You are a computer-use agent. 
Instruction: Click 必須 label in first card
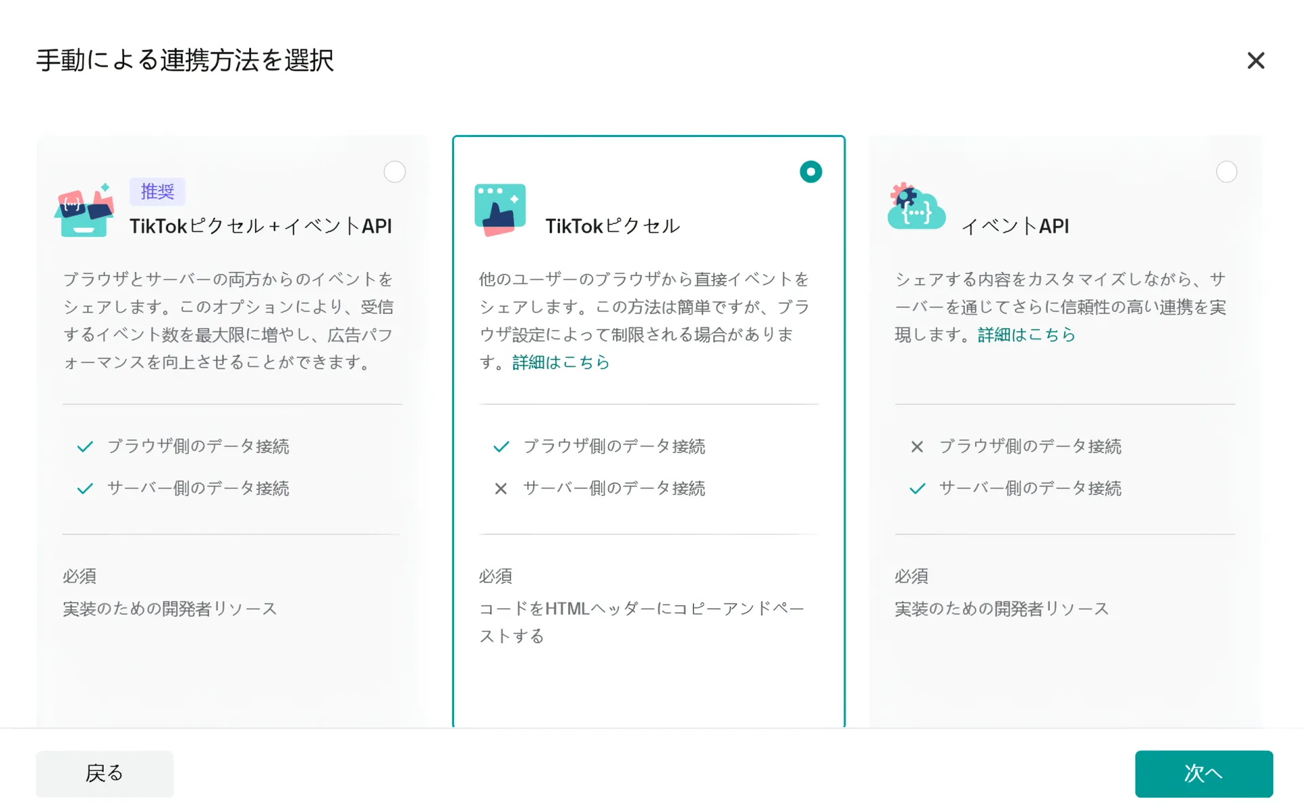tap(79, 577)
